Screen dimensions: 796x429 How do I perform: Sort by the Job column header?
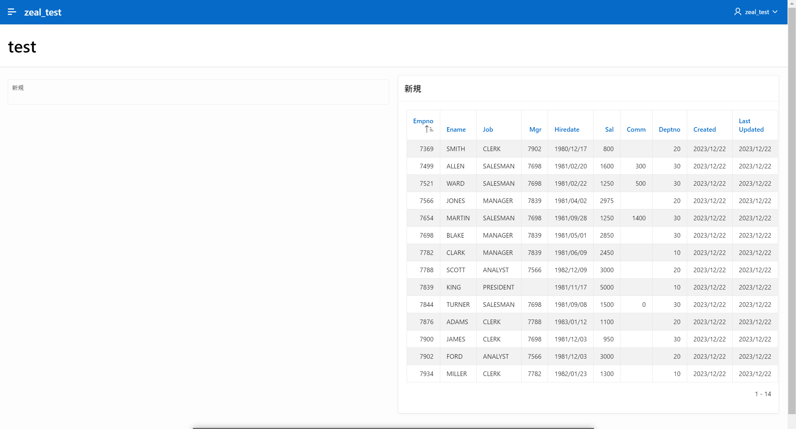pos(488,130)
